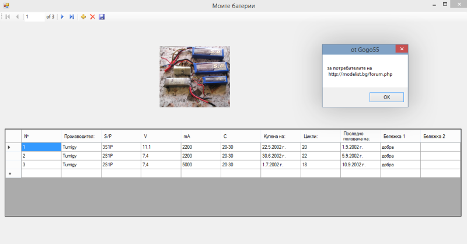Select the new-row asterisk row header
This screenshot has width=467, height=244.
[x=13, y=173]
